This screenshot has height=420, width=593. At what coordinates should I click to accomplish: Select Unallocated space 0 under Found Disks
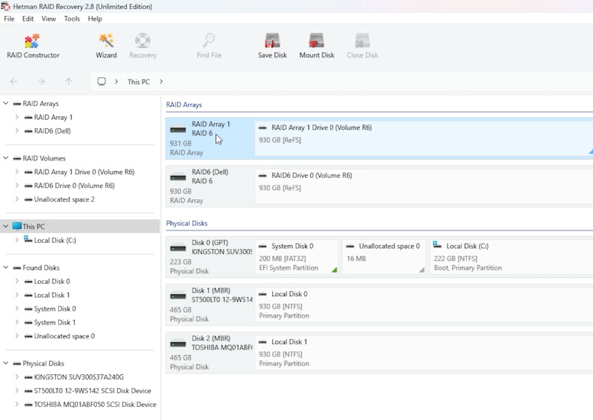coord(64,336)
